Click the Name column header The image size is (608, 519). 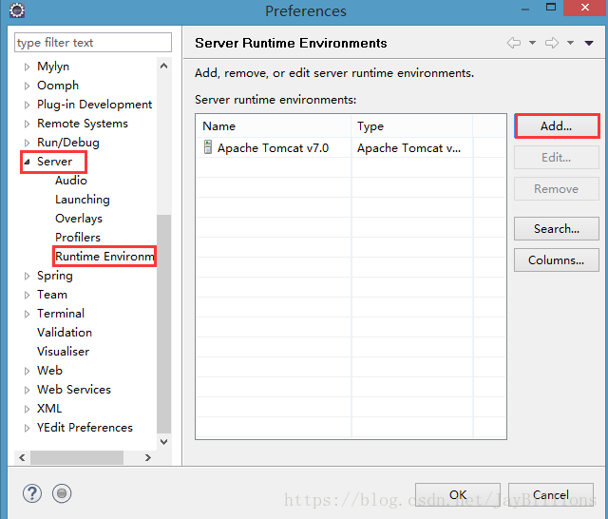coord(274,126)
